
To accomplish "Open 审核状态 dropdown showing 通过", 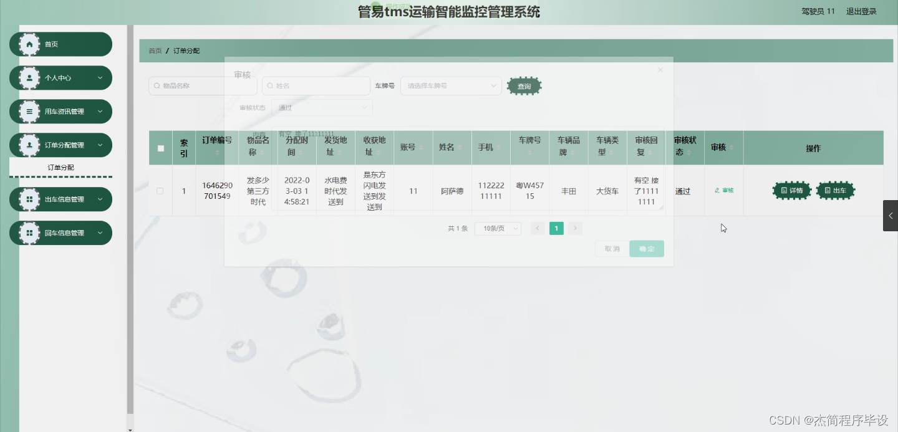I will tap(322, 108).
